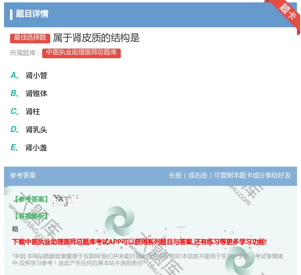
Task: Click the 所属题库 label
Action: (x=25, y=53)
